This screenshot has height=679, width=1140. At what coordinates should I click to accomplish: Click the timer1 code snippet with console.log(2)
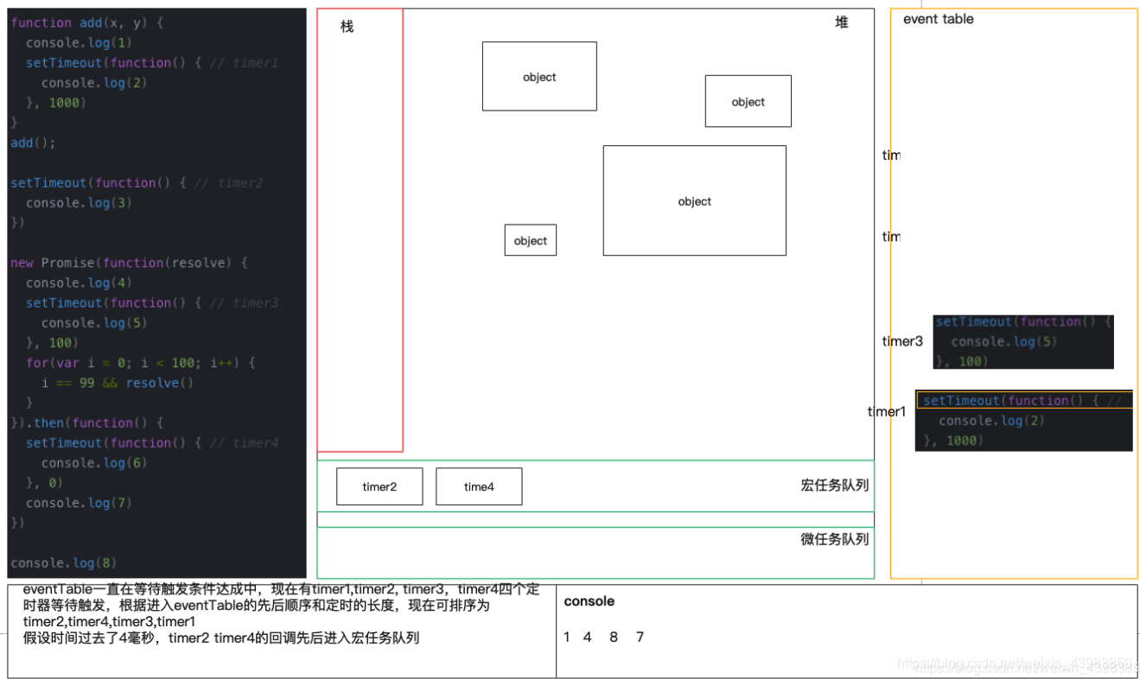tap(1024, 420)
